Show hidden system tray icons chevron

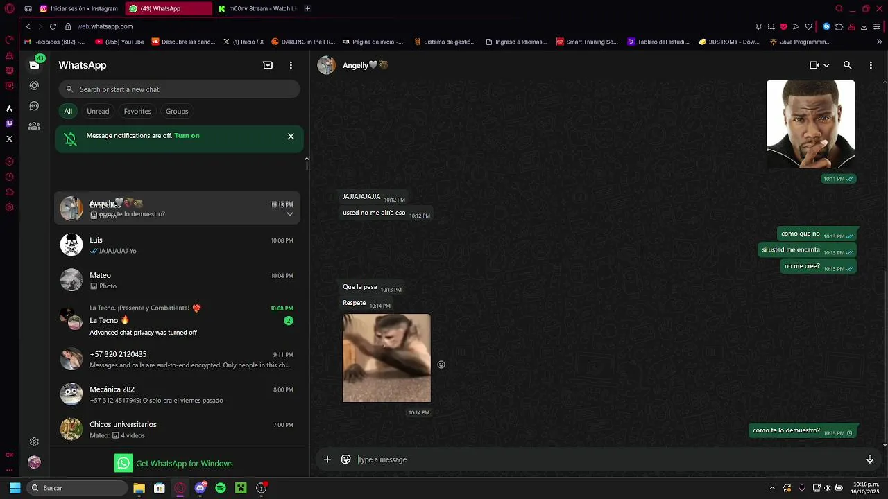pyautogui.click(x=772, y=488)
